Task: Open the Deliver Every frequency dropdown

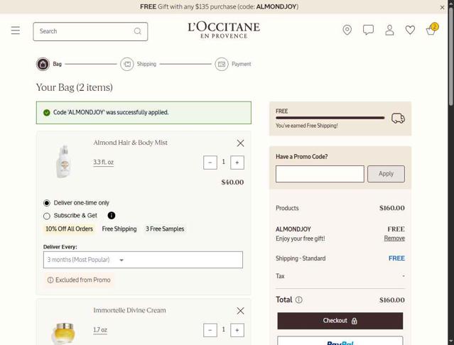Action: pos(143,260)
